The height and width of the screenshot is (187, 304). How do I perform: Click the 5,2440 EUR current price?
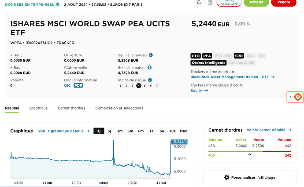pos(211,24)
